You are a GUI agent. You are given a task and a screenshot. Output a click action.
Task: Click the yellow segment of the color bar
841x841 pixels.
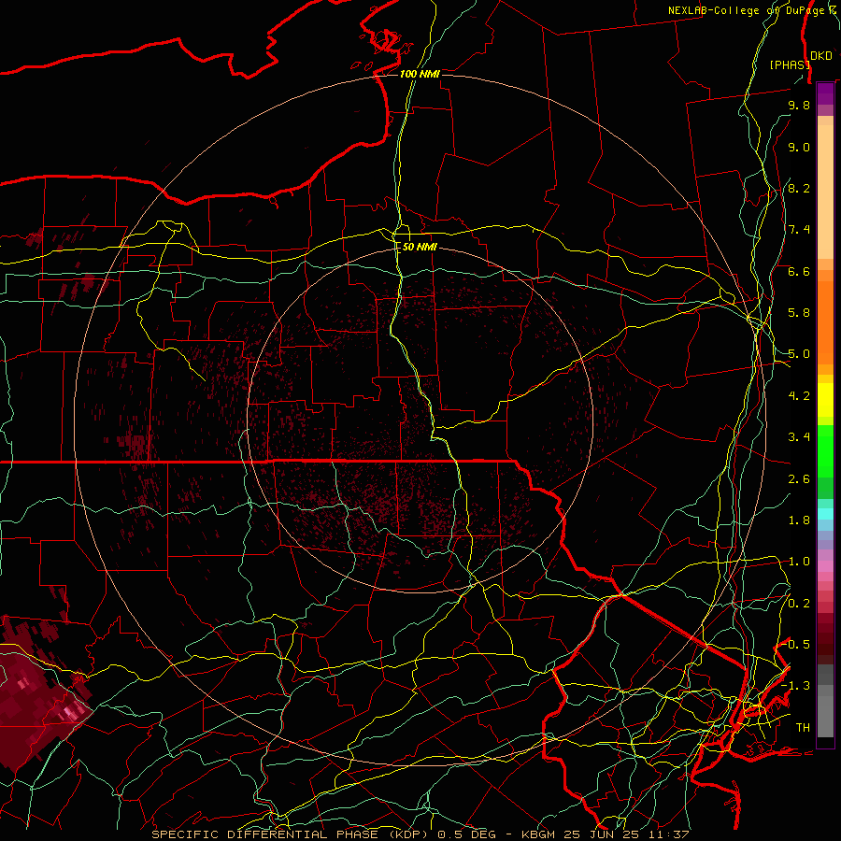(x=825, y=400)
